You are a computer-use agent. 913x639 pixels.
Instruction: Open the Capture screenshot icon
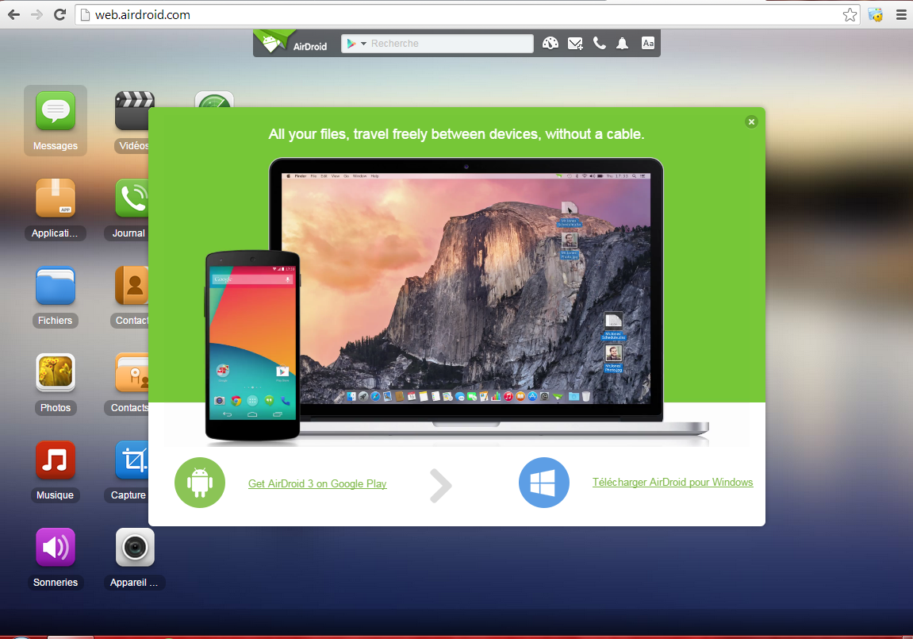pyautogui.click(x=132, y=460)
